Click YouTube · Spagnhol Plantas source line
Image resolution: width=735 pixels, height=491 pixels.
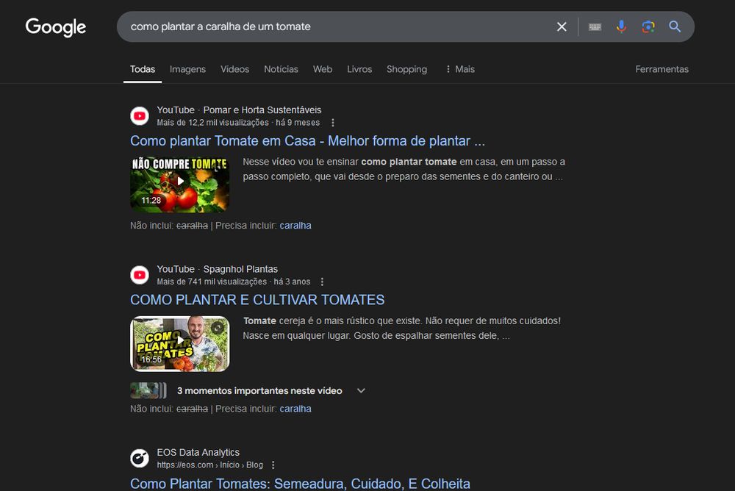coord(217,269)
